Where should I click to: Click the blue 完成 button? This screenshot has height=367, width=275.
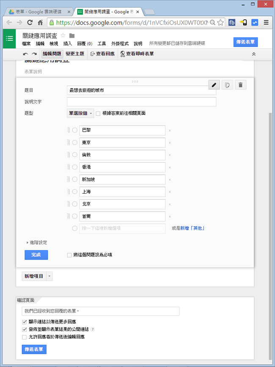click(x=36, y=255)
